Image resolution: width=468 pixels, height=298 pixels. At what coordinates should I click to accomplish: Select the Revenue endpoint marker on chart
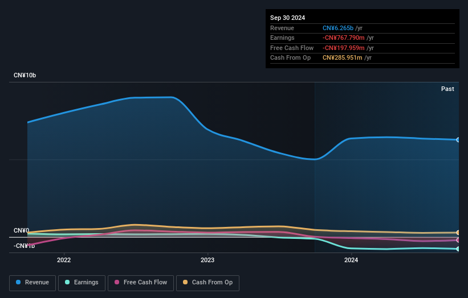[x=458, y=140]
